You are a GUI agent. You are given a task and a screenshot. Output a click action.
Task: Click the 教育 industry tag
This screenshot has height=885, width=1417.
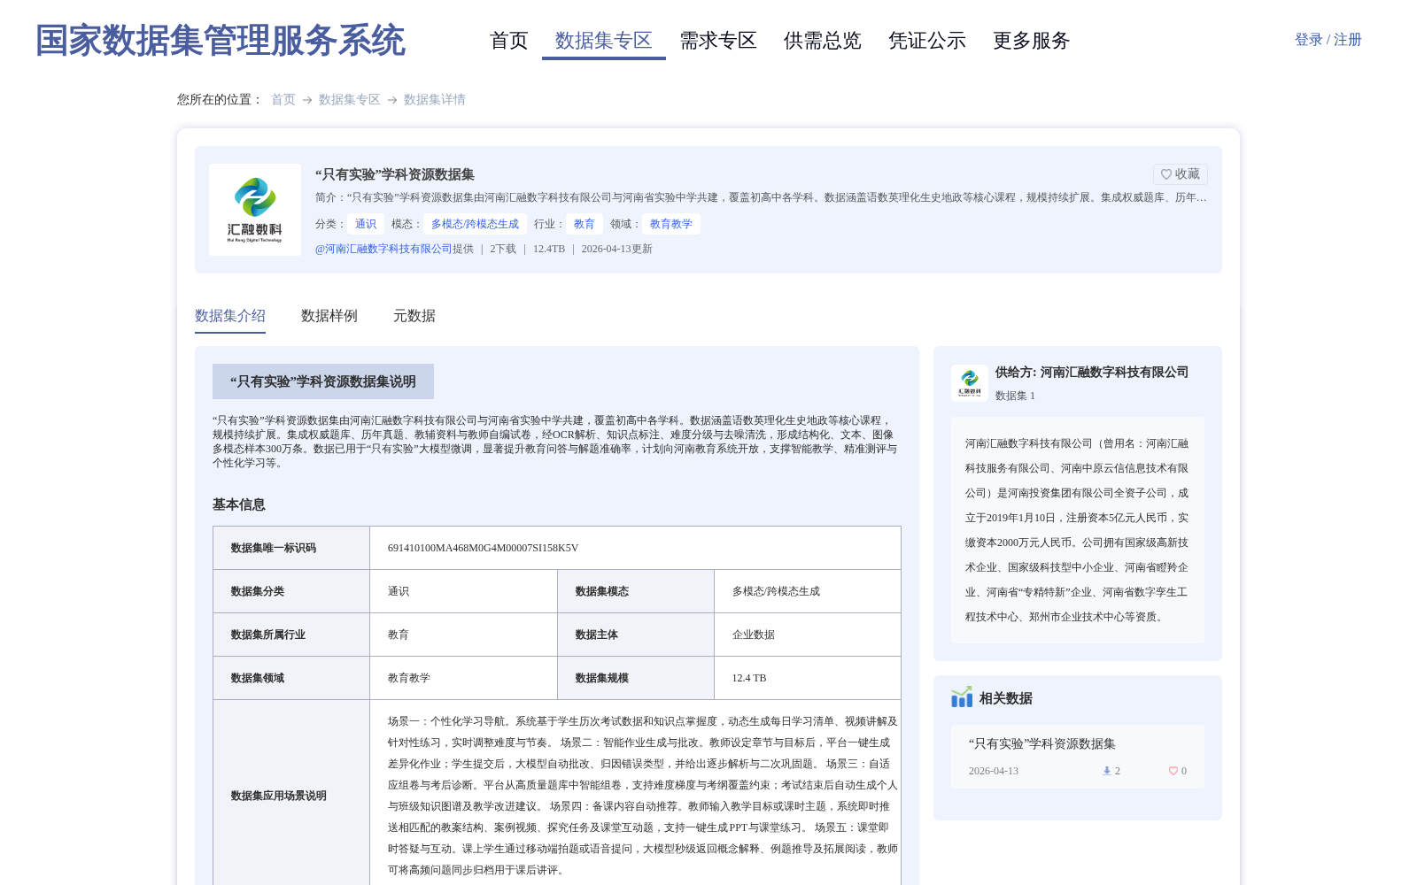coord(585,224)
